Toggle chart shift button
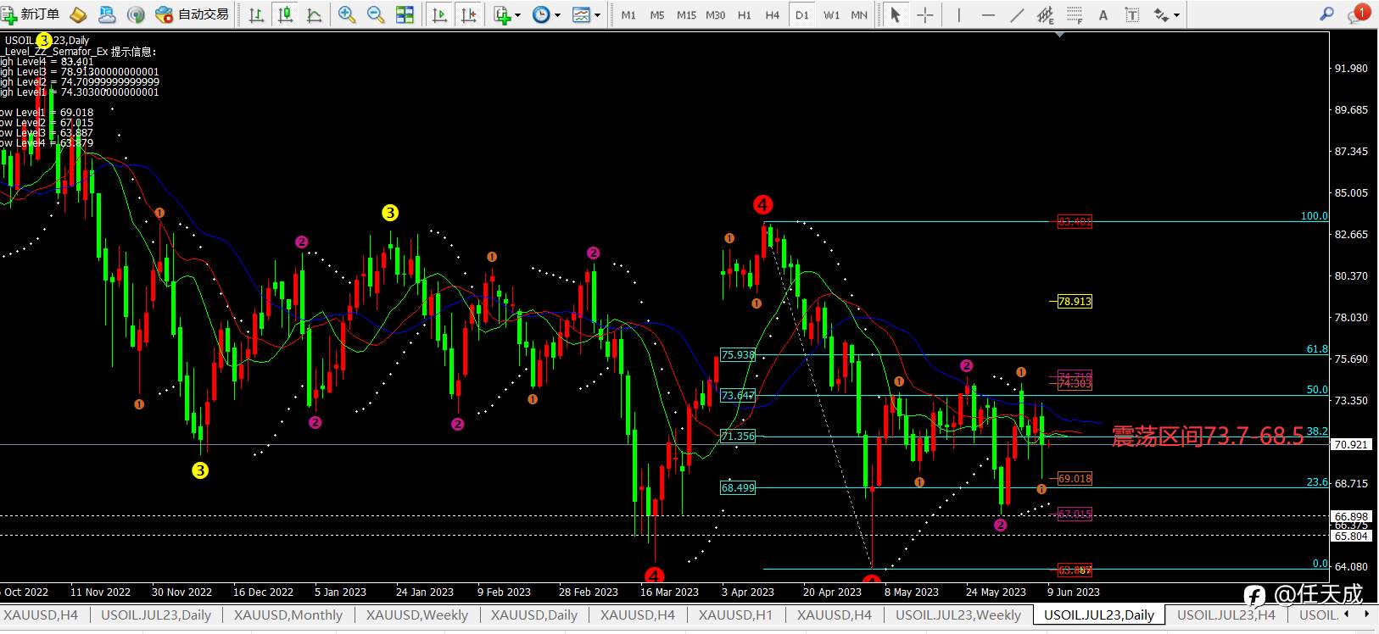This screenshot has width=1379, height=634. click(x=468, y=14)
